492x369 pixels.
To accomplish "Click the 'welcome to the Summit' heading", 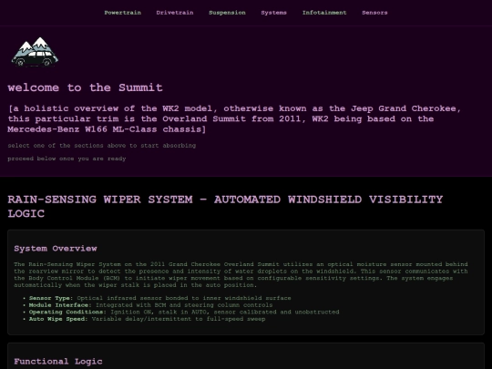I will click(x=85, y=87).
